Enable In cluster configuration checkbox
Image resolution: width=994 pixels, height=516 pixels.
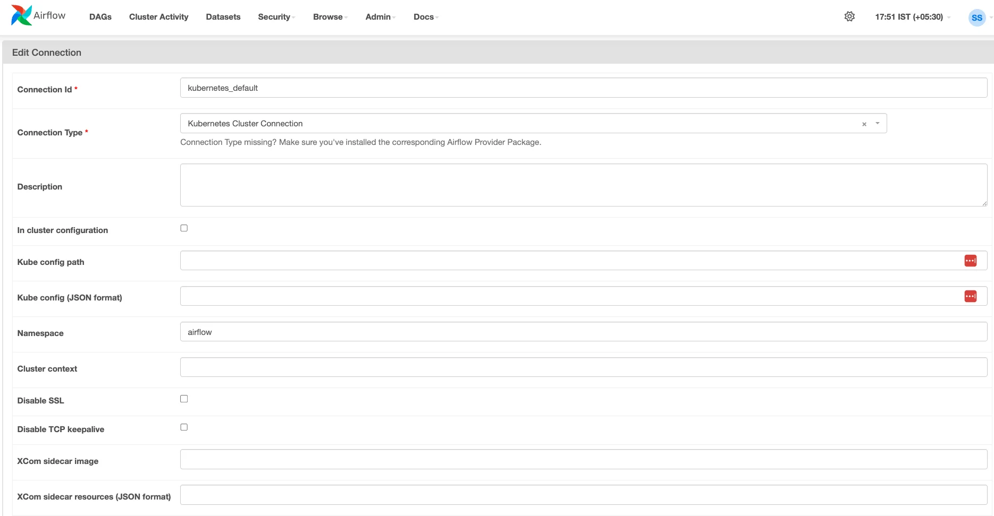coord(184,228)
